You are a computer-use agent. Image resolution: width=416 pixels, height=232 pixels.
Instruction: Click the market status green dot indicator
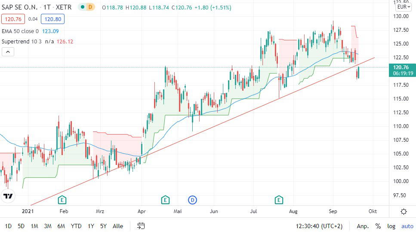(x=83, y=7)
